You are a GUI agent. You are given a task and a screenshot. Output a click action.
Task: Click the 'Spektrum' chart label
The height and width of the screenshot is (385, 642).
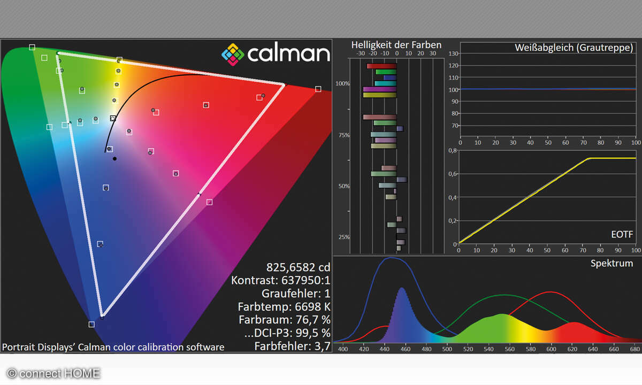(x=612, y=263)
